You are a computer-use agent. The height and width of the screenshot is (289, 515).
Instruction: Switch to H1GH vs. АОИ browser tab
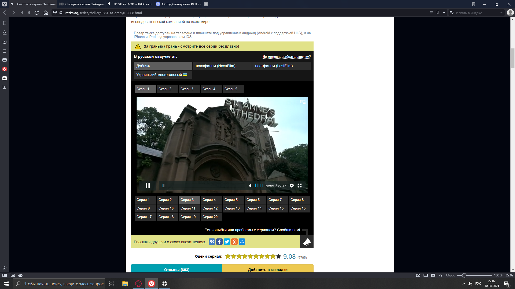(x=130, y=4)
